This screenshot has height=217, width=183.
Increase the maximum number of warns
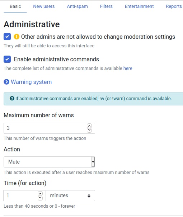point(89,126)
